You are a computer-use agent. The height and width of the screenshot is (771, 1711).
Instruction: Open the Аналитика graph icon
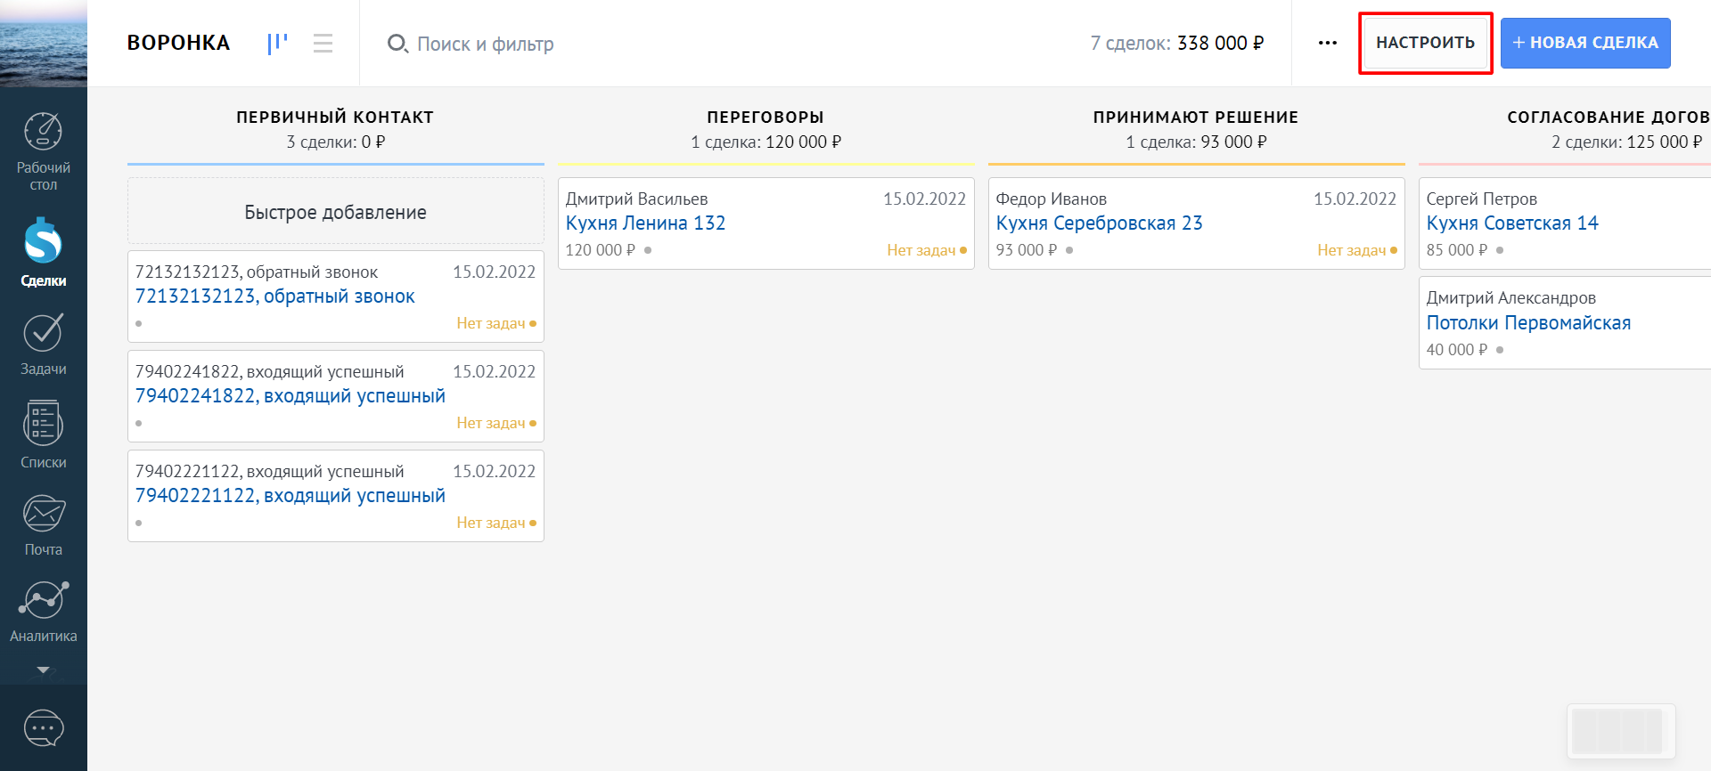pyautogui.click(x=43, y=600)
